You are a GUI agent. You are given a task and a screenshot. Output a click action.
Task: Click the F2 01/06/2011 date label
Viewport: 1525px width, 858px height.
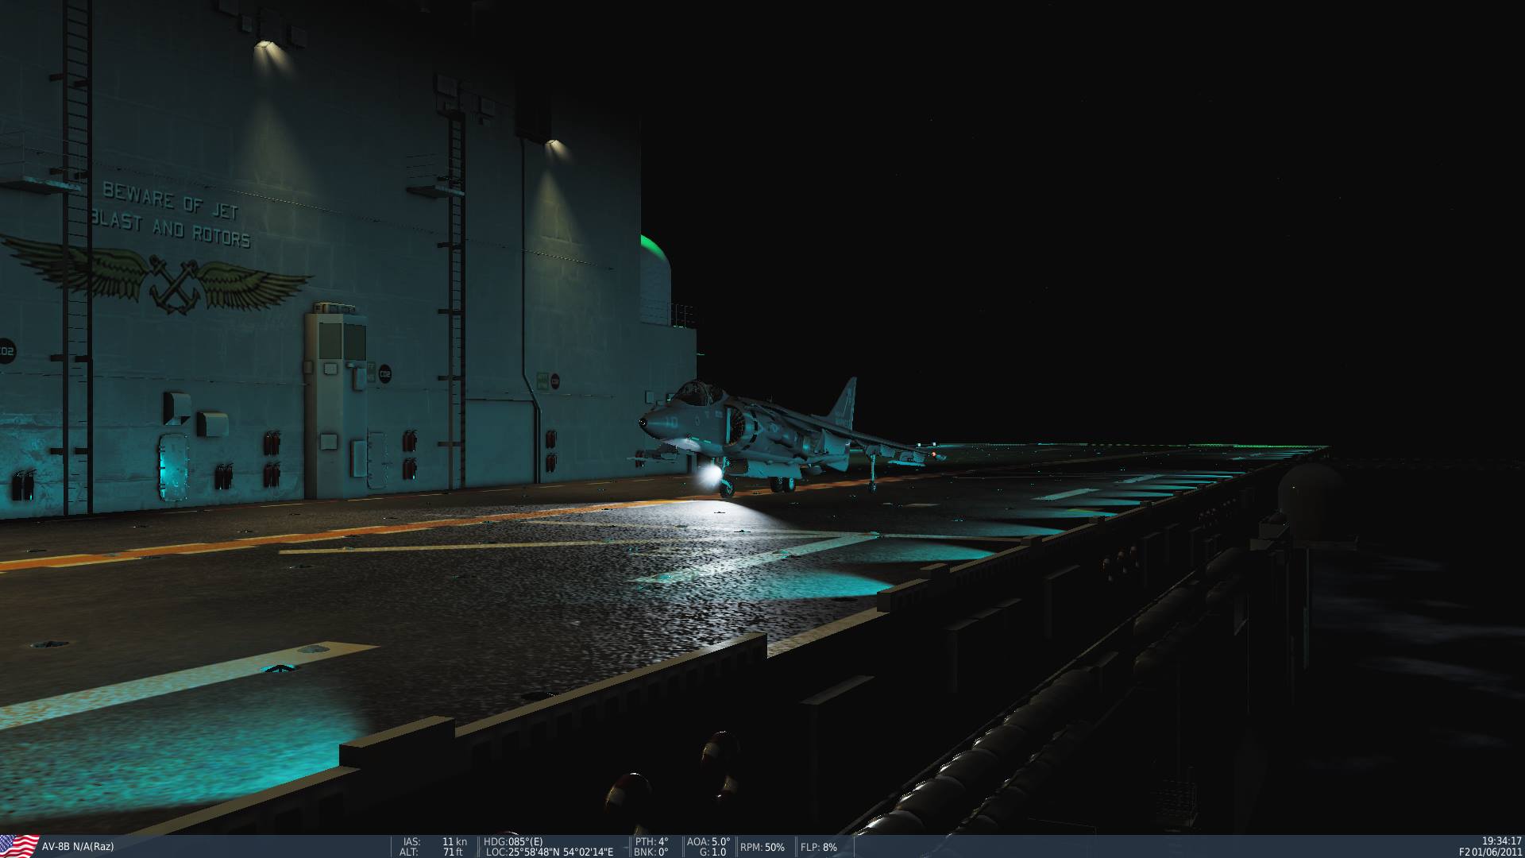tap(1490, 852)
